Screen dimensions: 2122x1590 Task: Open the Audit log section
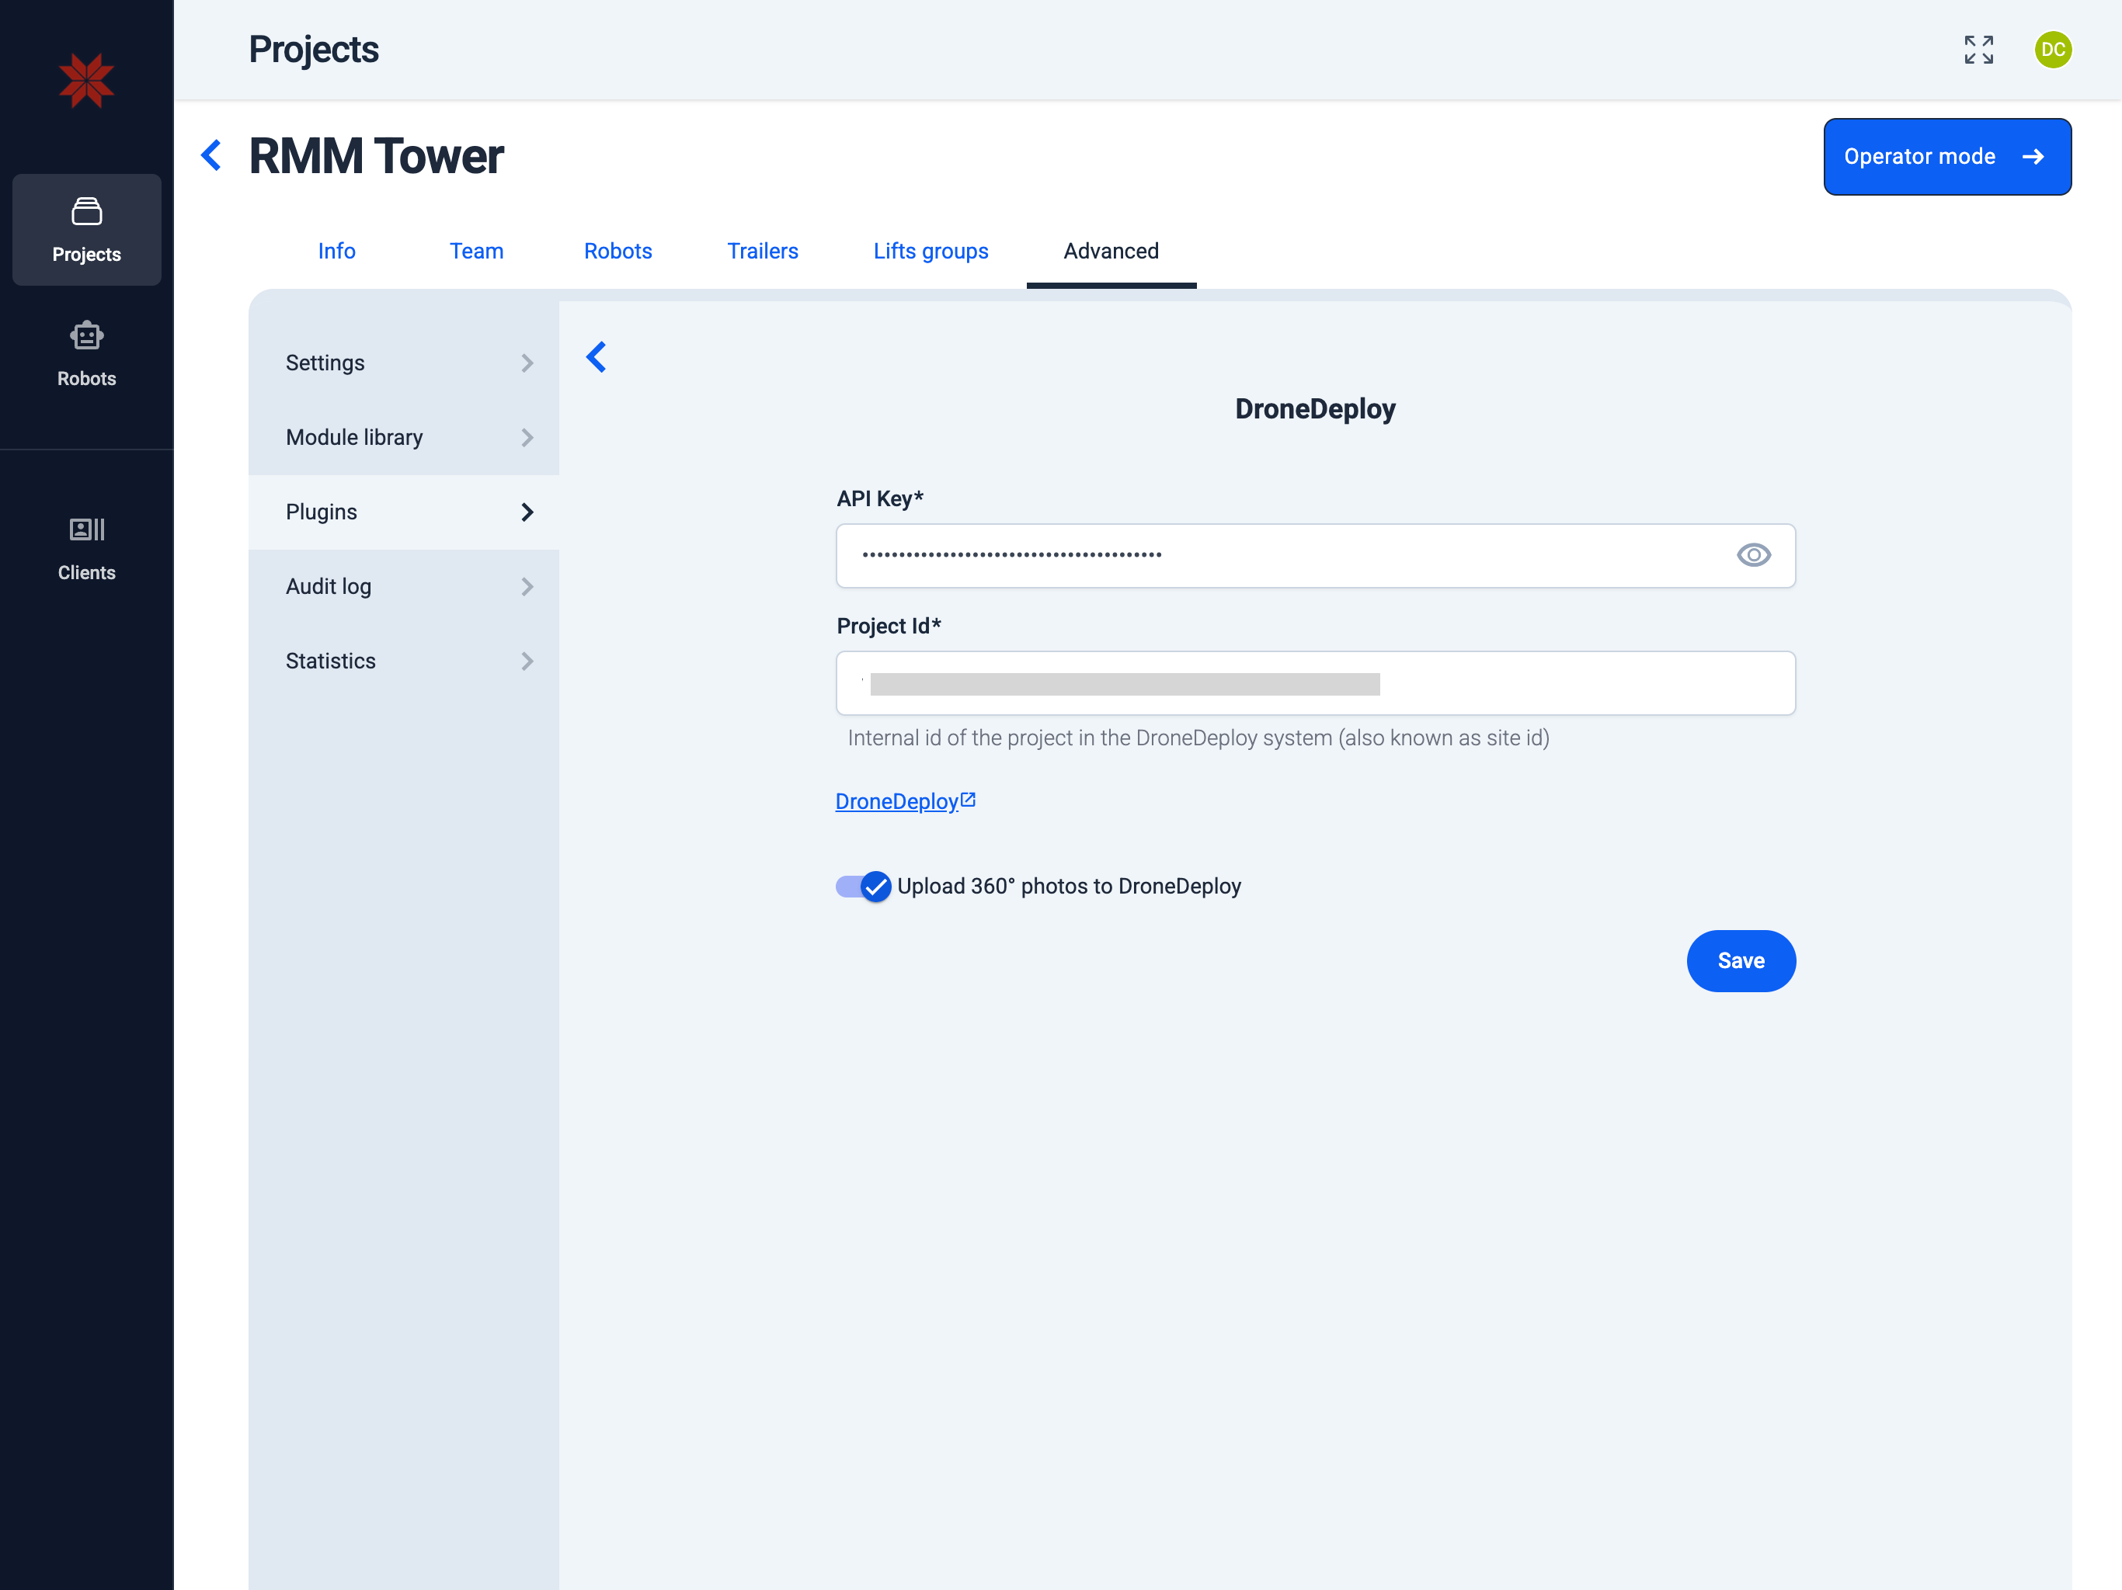pos(404,587)
